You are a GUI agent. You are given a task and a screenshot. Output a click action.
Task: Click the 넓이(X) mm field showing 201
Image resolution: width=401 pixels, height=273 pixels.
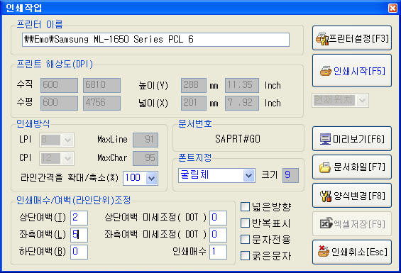tap(194, 104)
